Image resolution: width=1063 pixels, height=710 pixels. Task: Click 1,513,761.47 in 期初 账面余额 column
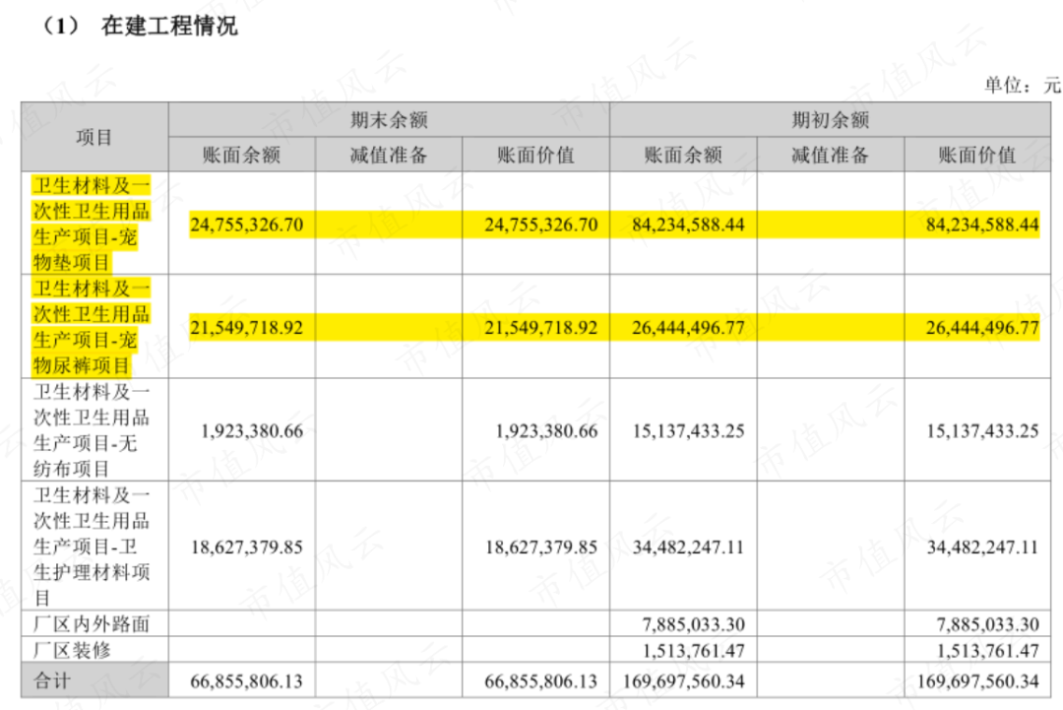(693, 650)
